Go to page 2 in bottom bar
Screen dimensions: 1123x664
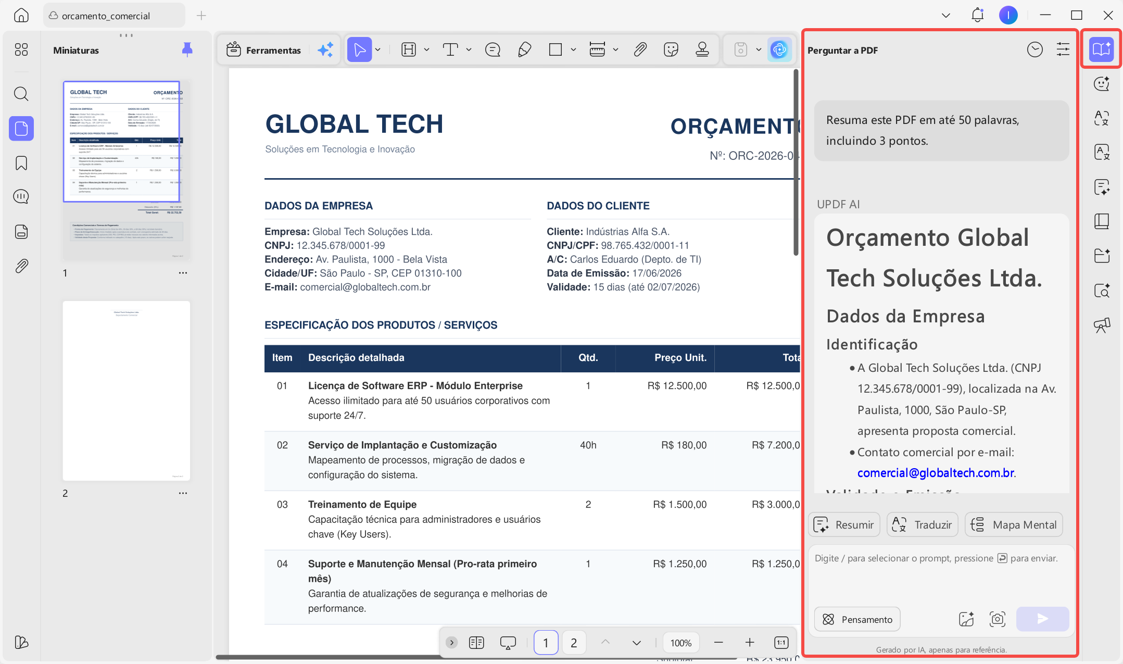click(574, 643)
